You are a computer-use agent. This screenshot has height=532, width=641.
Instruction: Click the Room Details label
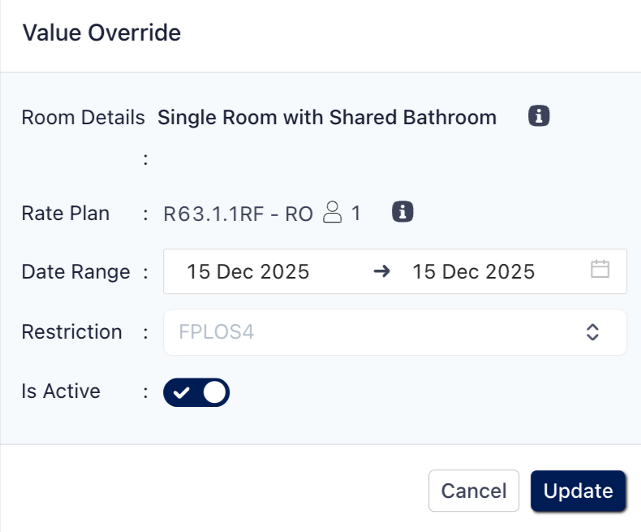[x=83, y=117]
